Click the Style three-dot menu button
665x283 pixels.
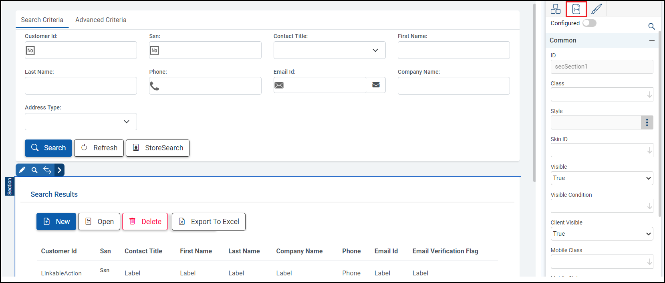(x=647, y=123)
